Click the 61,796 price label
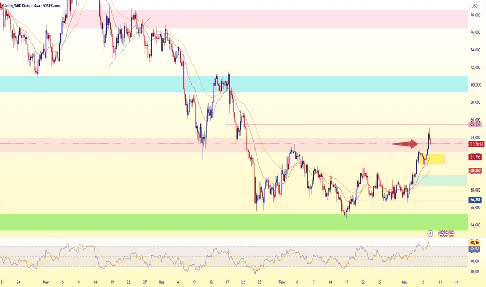 pyautogui.click(x=475, y=157)
